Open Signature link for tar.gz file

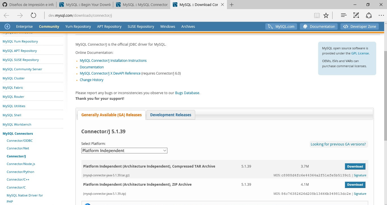[360, 176]
